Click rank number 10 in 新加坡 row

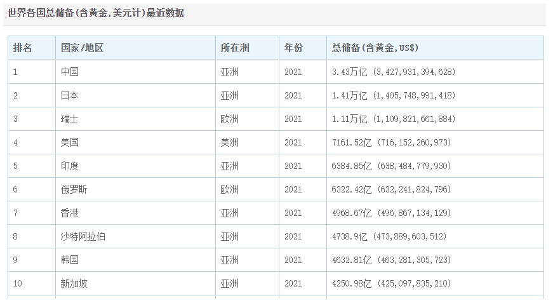(x=18, y=283)
